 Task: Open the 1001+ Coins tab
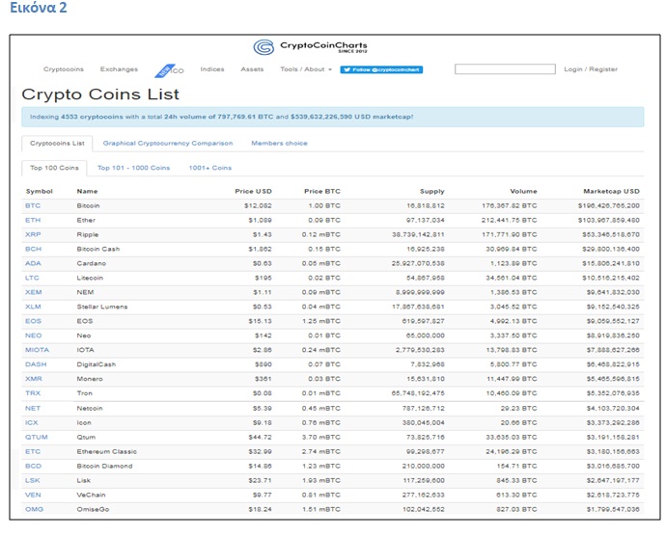tap(210, 168)
